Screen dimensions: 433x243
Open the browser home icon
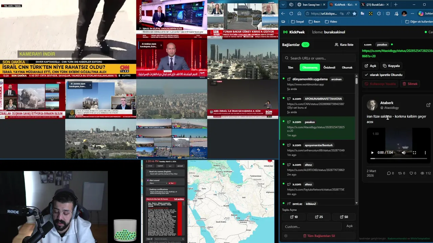point(299,13)
